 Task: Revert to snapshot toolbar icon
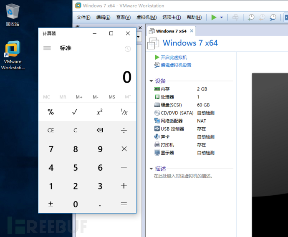[262, 18]
